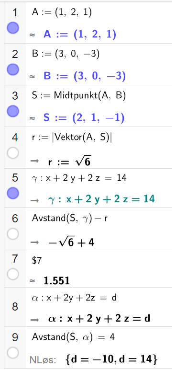Screen dimensions: 176x370
Task: Enable row 7 visibility circle
Action: [x=13, y=274]
